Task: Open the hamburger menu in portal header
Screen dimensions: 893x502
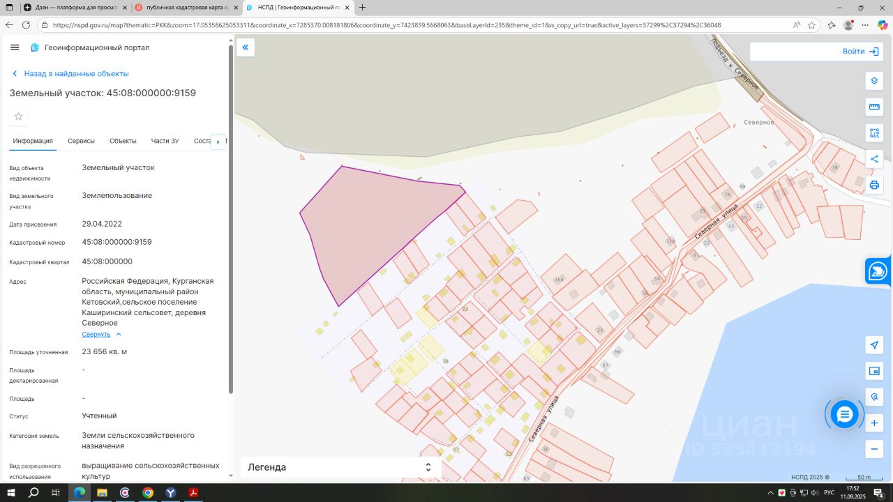Action: pyautogui.click(x=15, y=47)
